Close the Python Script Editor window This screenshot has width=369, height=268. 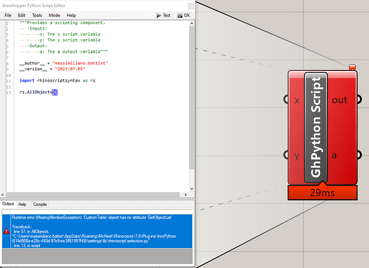click(x=191, y=6)
